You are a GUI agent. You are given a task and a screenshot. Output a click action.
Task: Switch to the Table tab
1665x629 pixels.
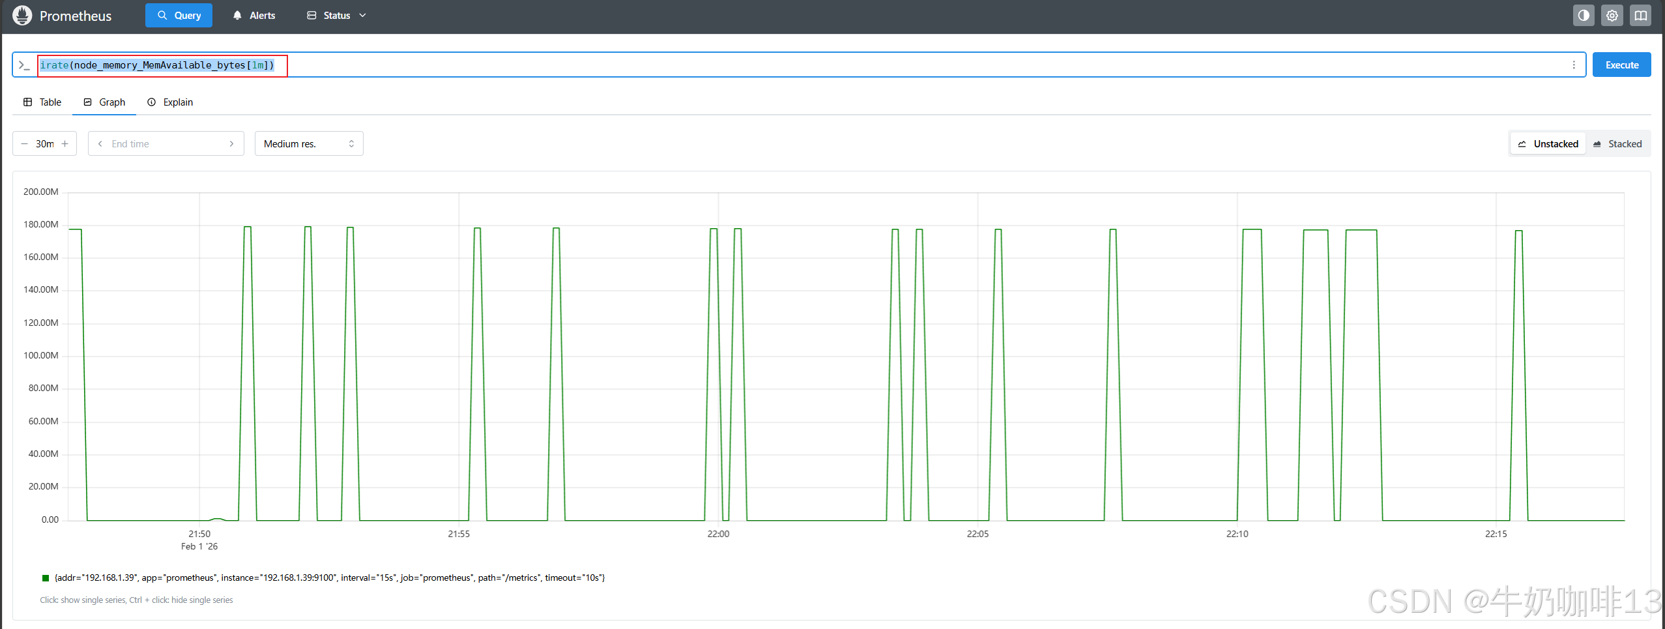point(42,102)
